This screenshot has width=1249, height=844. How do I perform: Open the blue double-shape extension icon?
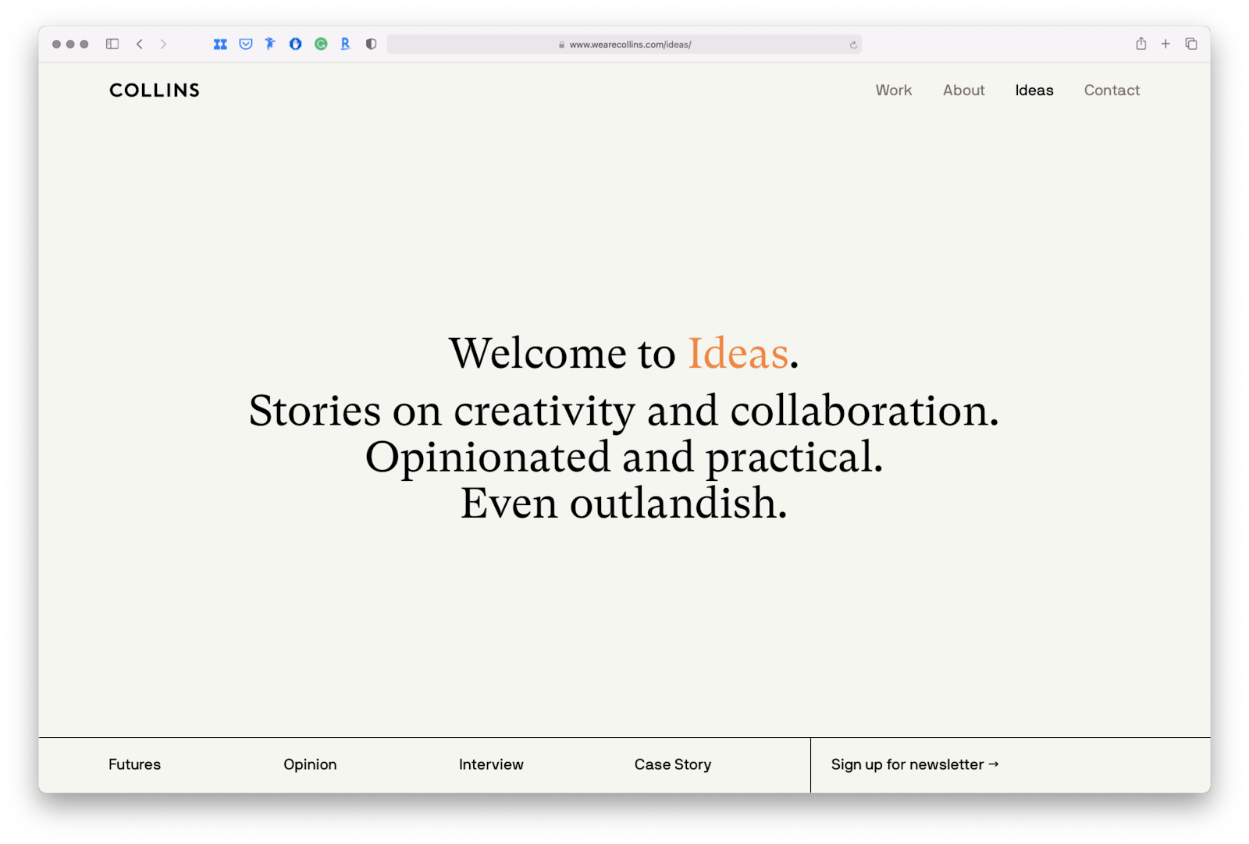click(x=220, y=45)
